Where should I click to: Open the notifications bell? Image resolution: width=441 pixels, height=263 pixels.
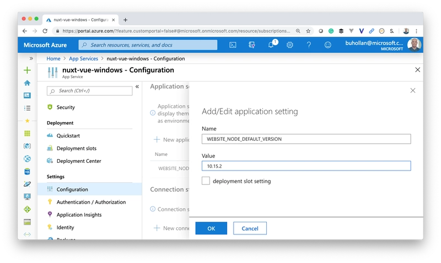pyautogui.click(x=271, y=45)
